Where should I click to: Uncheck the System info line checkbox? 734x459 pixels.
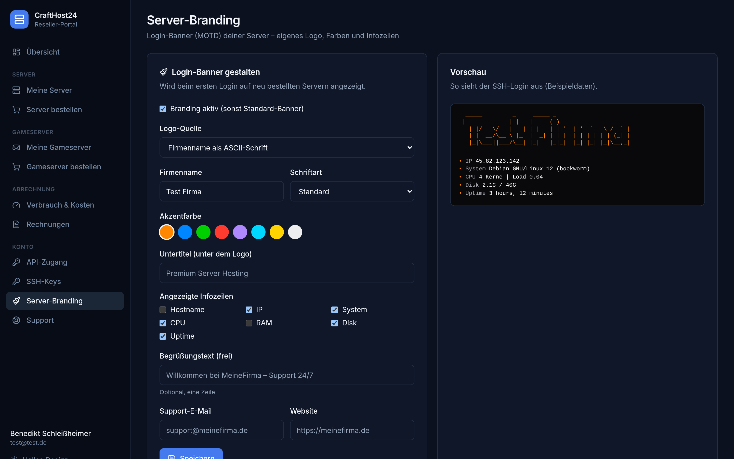tap(335, 310)
